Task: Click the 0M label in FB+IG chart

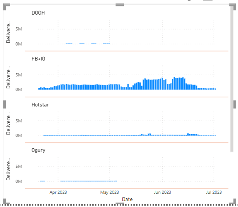Action: (19, 90)
